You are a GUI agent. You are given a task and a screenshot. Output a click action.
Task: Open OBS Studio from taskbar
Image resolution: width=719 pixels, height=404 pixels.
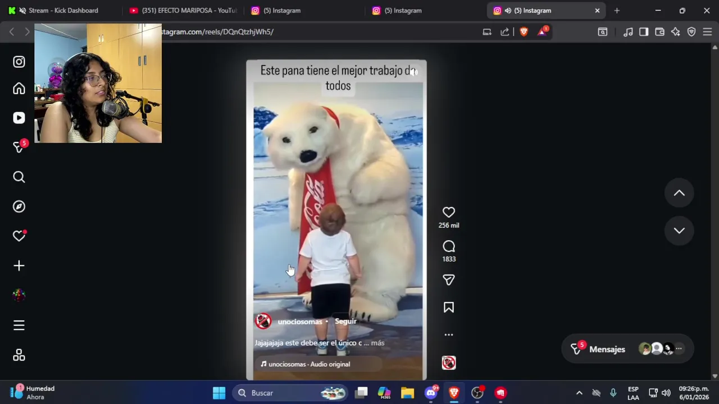point(477,393)
